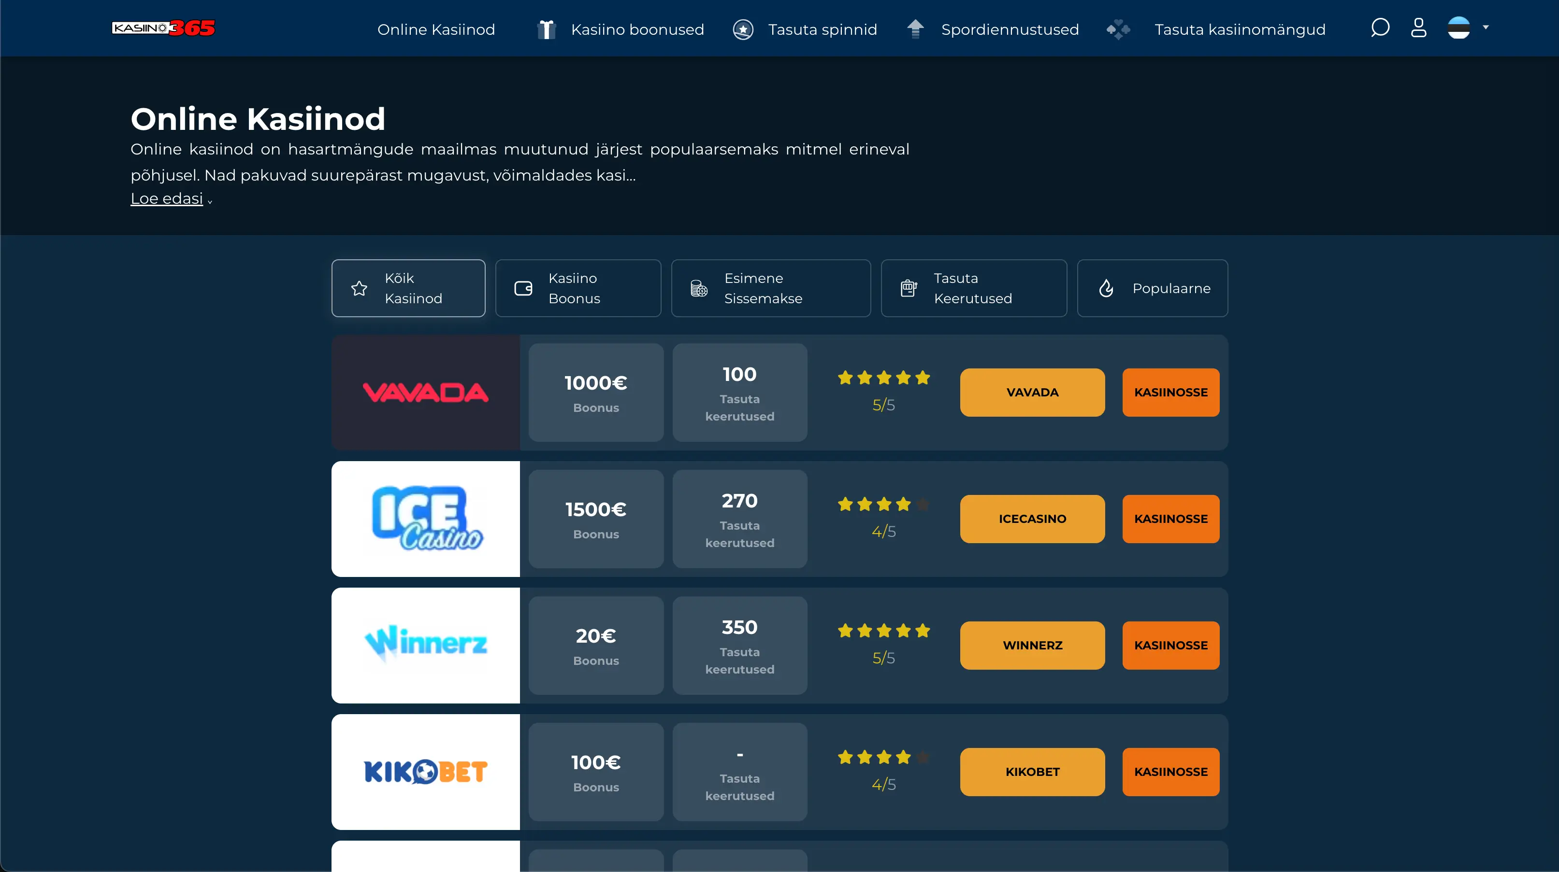Open the user account icon
The image size is (1559, 872).
tap(1418, 28)
